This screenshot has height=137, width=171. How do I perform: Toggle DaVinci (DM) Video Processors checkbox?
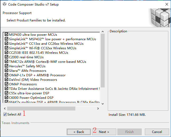6,79
